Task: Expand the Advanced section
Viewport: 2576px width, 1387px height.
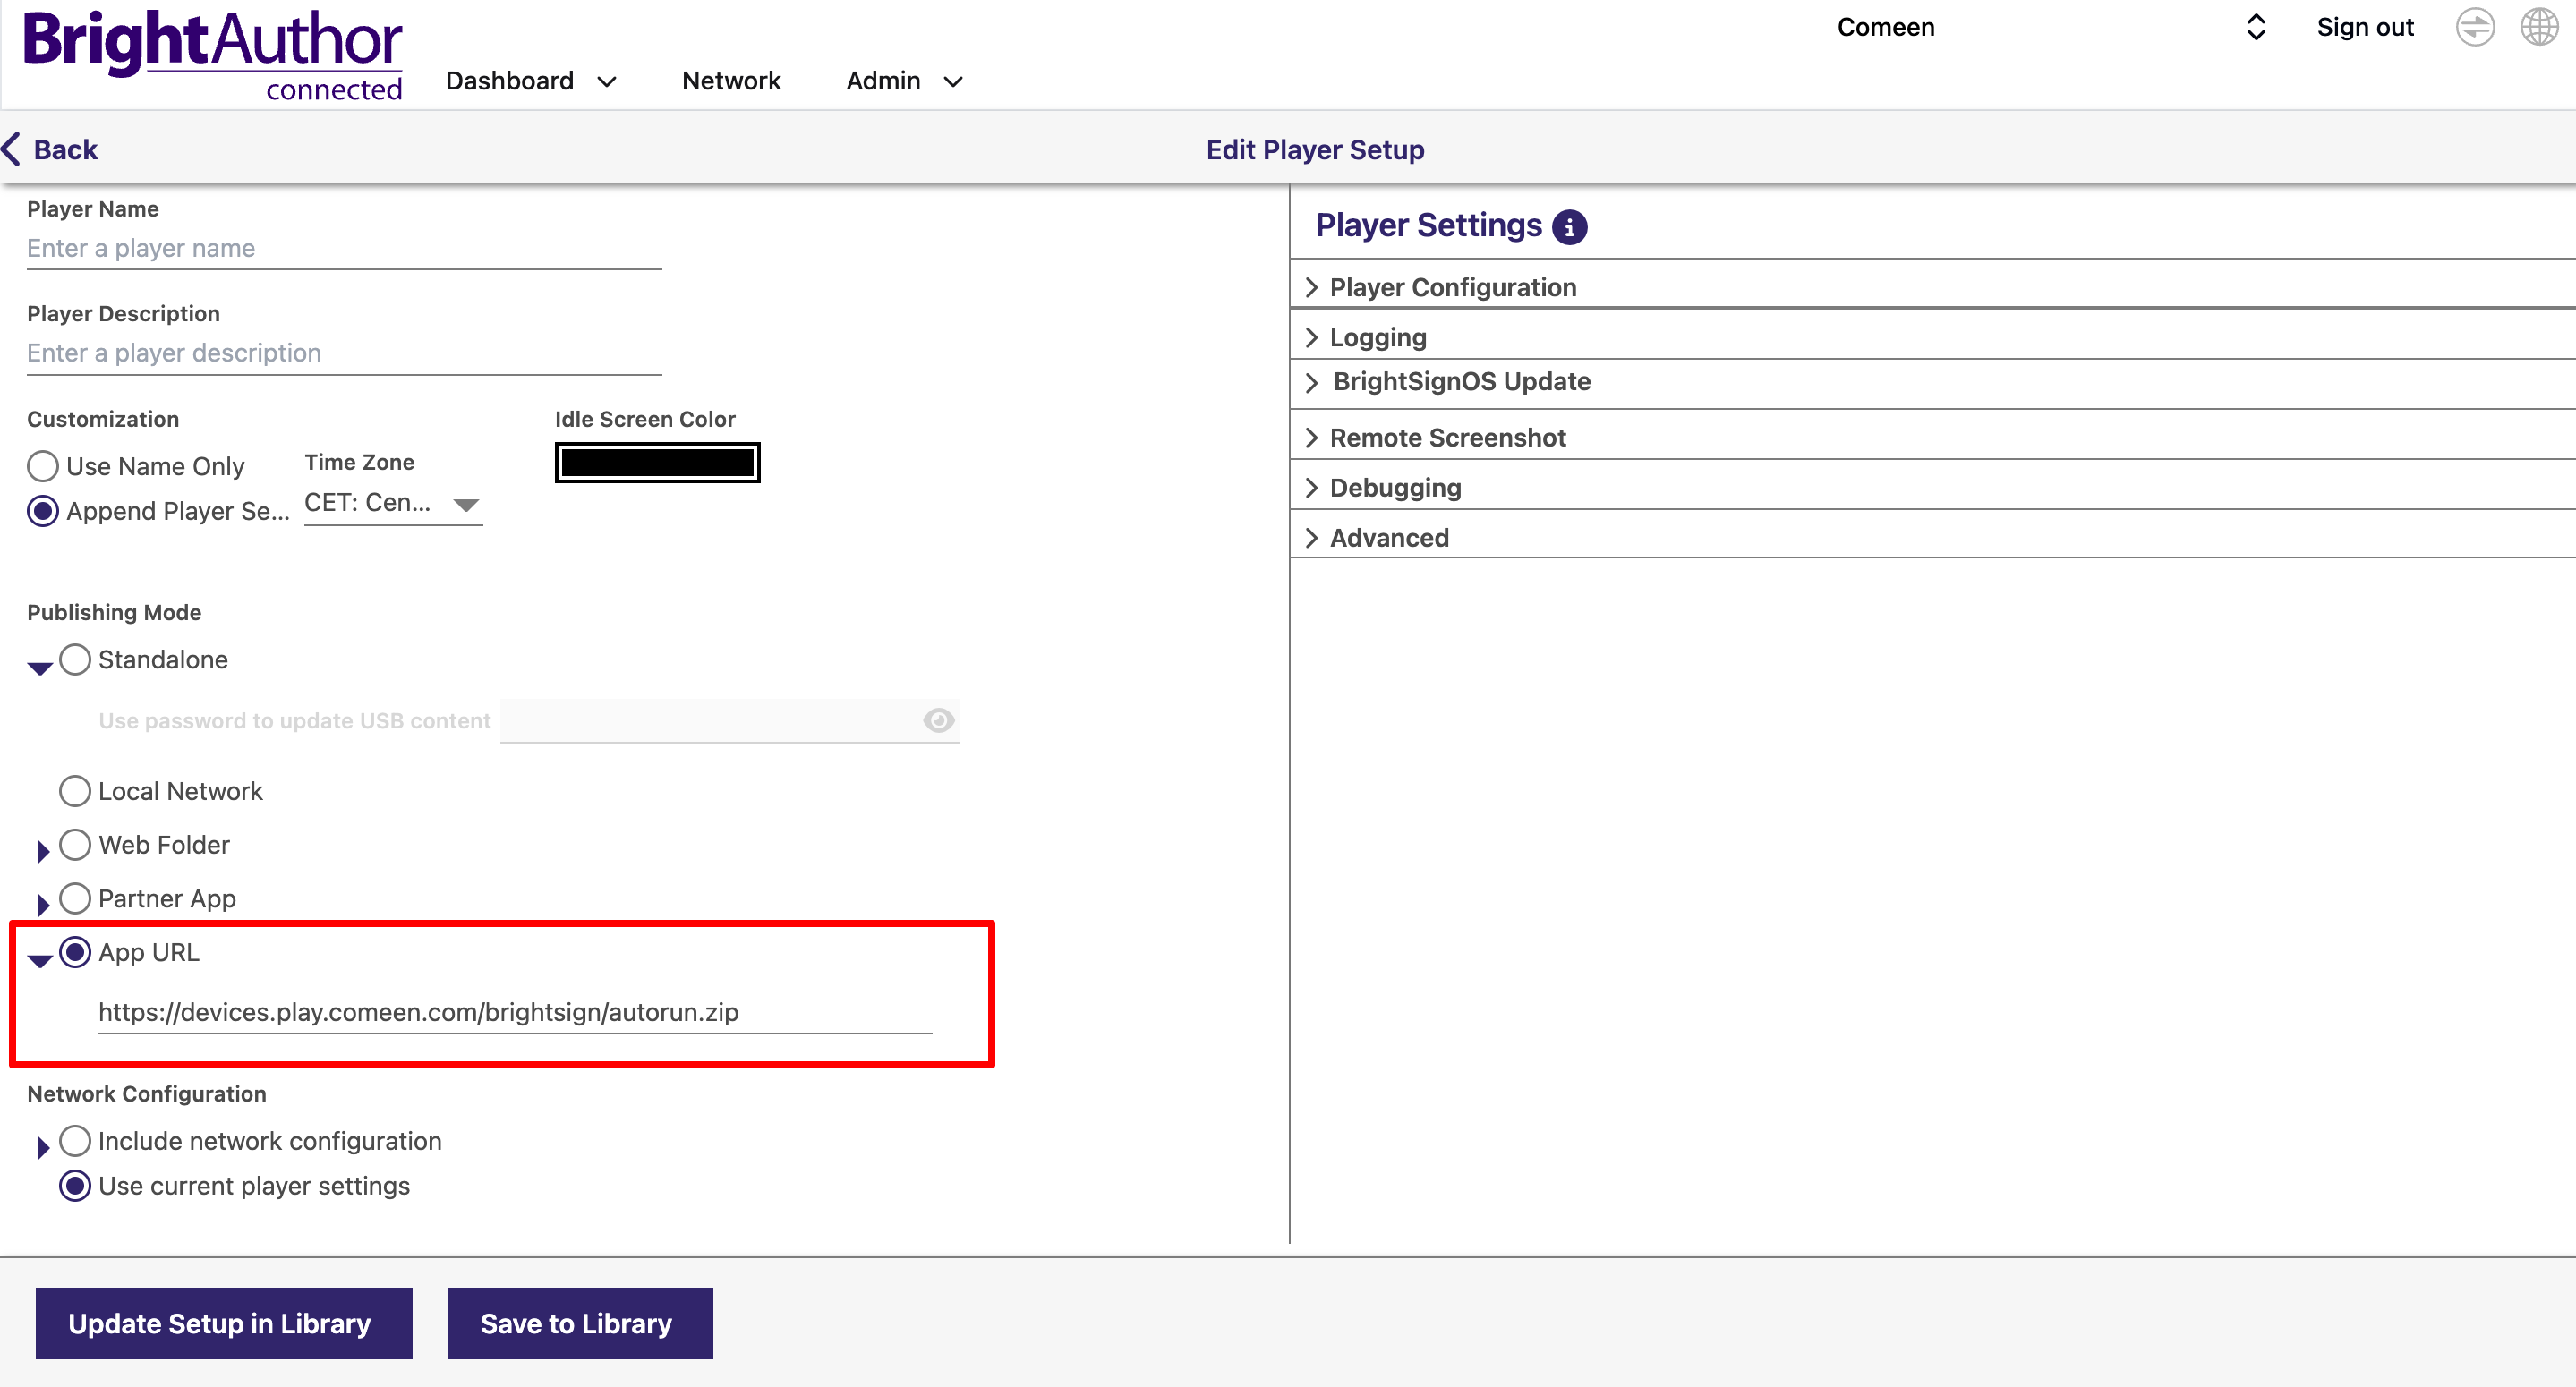Action: coord(1932,537)
